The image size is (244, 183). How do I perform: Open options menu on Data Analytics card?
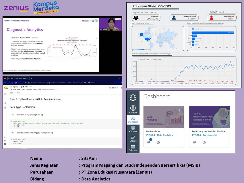179,111
